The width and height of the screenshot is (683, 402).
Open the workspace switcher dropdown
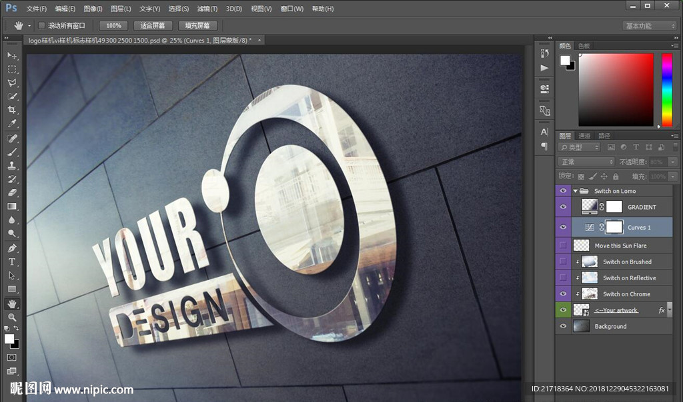click(x=650, y=26)
